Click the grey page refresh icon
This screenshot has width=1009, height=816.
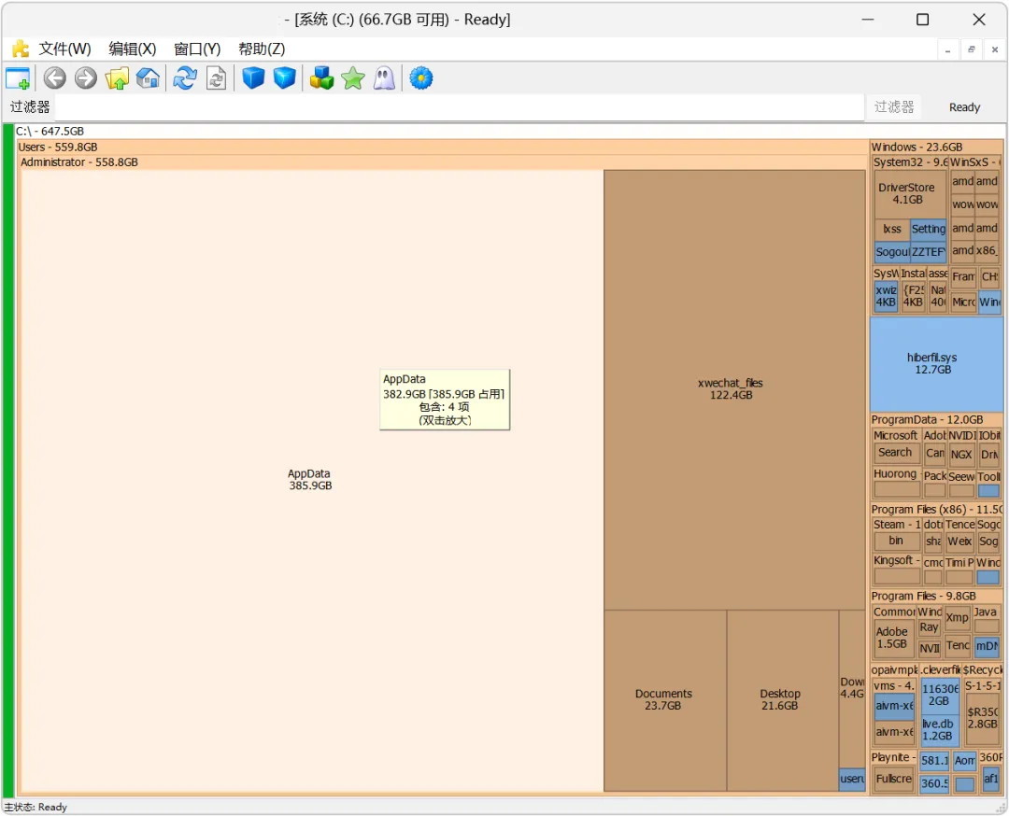coord(216,78)
